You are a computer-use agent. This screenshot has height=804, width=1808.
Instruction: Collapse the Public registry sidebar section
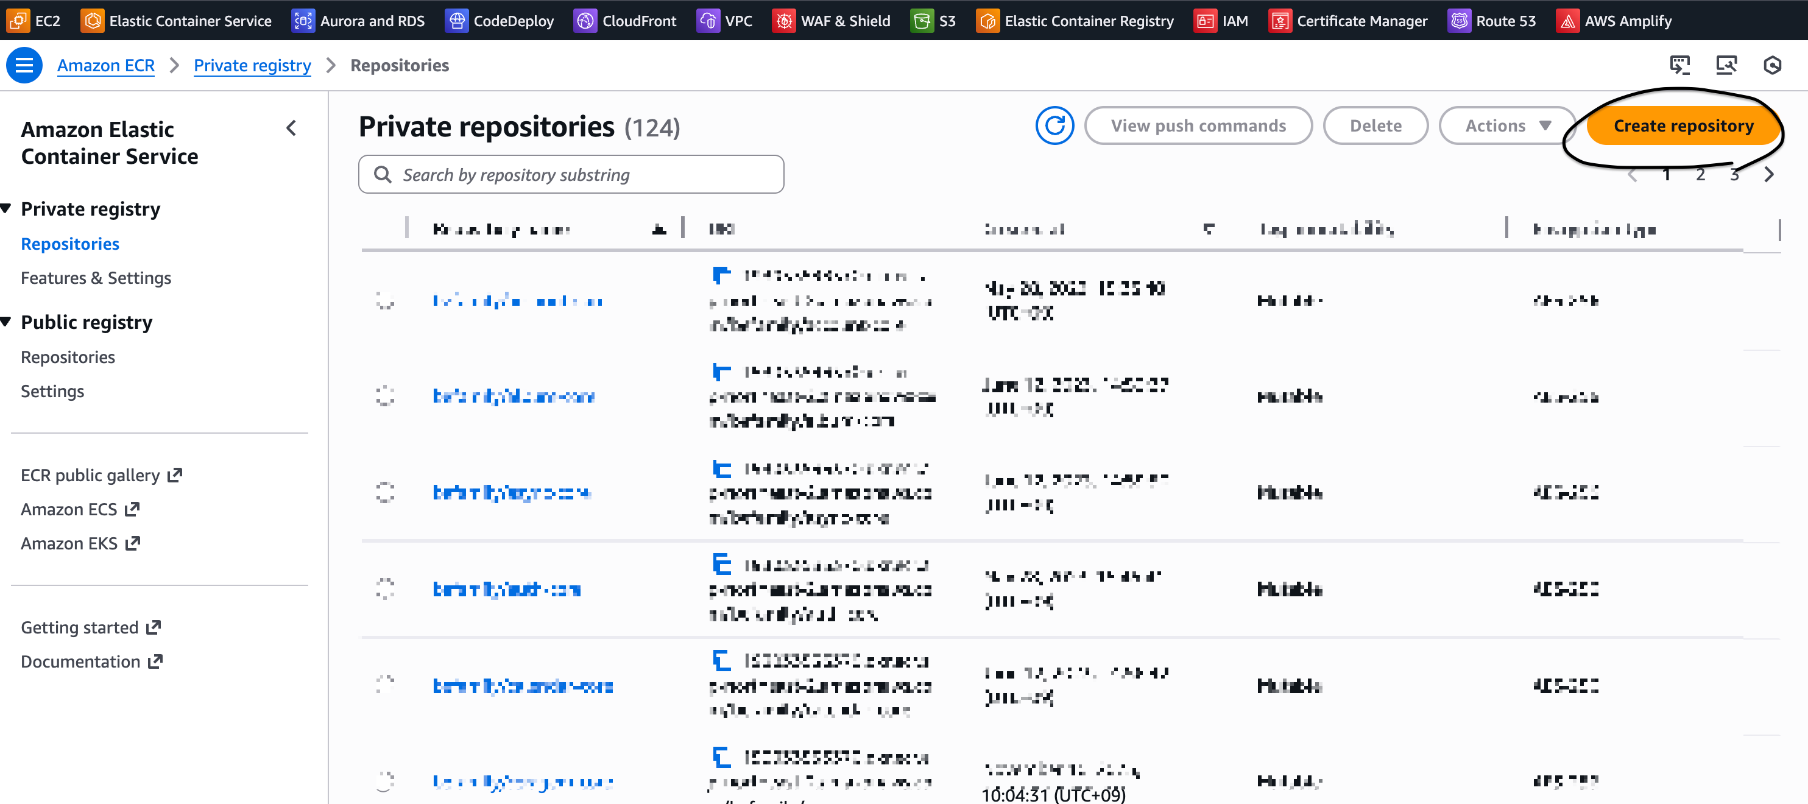[6, 322]
